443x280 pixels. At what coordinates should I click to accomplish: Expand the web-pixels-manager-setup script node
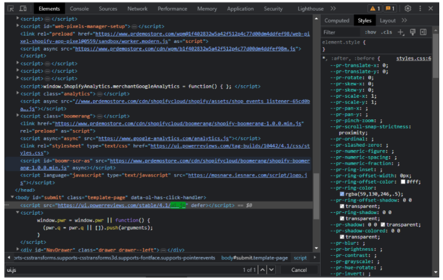pyautogui.click(x=17, y=26)
